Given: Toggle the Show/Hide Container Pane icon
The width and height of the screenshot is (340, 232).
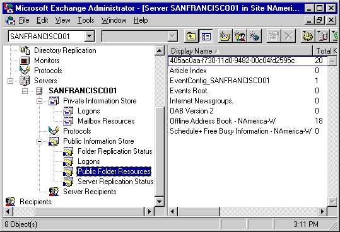Looking at the screenshot, I should [206, 36].
